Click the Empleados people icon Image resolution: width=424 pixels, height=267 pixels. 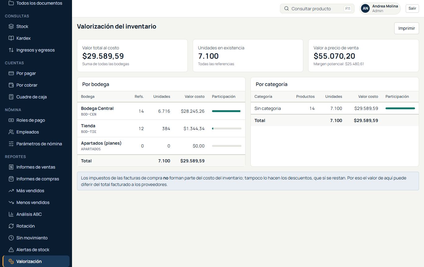tap(11, 132)
